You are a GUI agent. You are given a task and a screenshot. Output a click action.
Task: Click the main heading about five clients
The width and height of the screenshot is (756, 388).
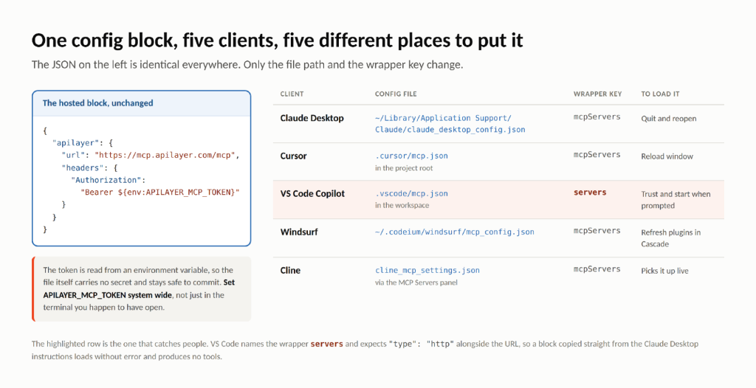[x=278, y=41]
